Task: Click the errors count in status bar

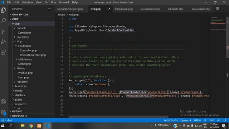Action: tap(4, 120)
